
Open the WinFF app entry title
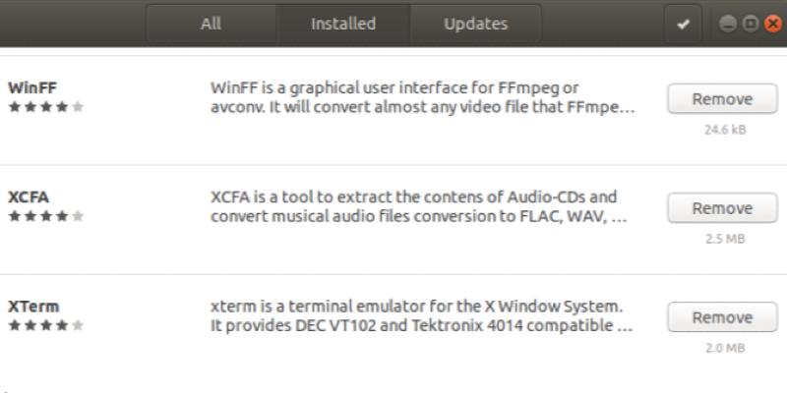pyautogui.click(x=31, y=86)
